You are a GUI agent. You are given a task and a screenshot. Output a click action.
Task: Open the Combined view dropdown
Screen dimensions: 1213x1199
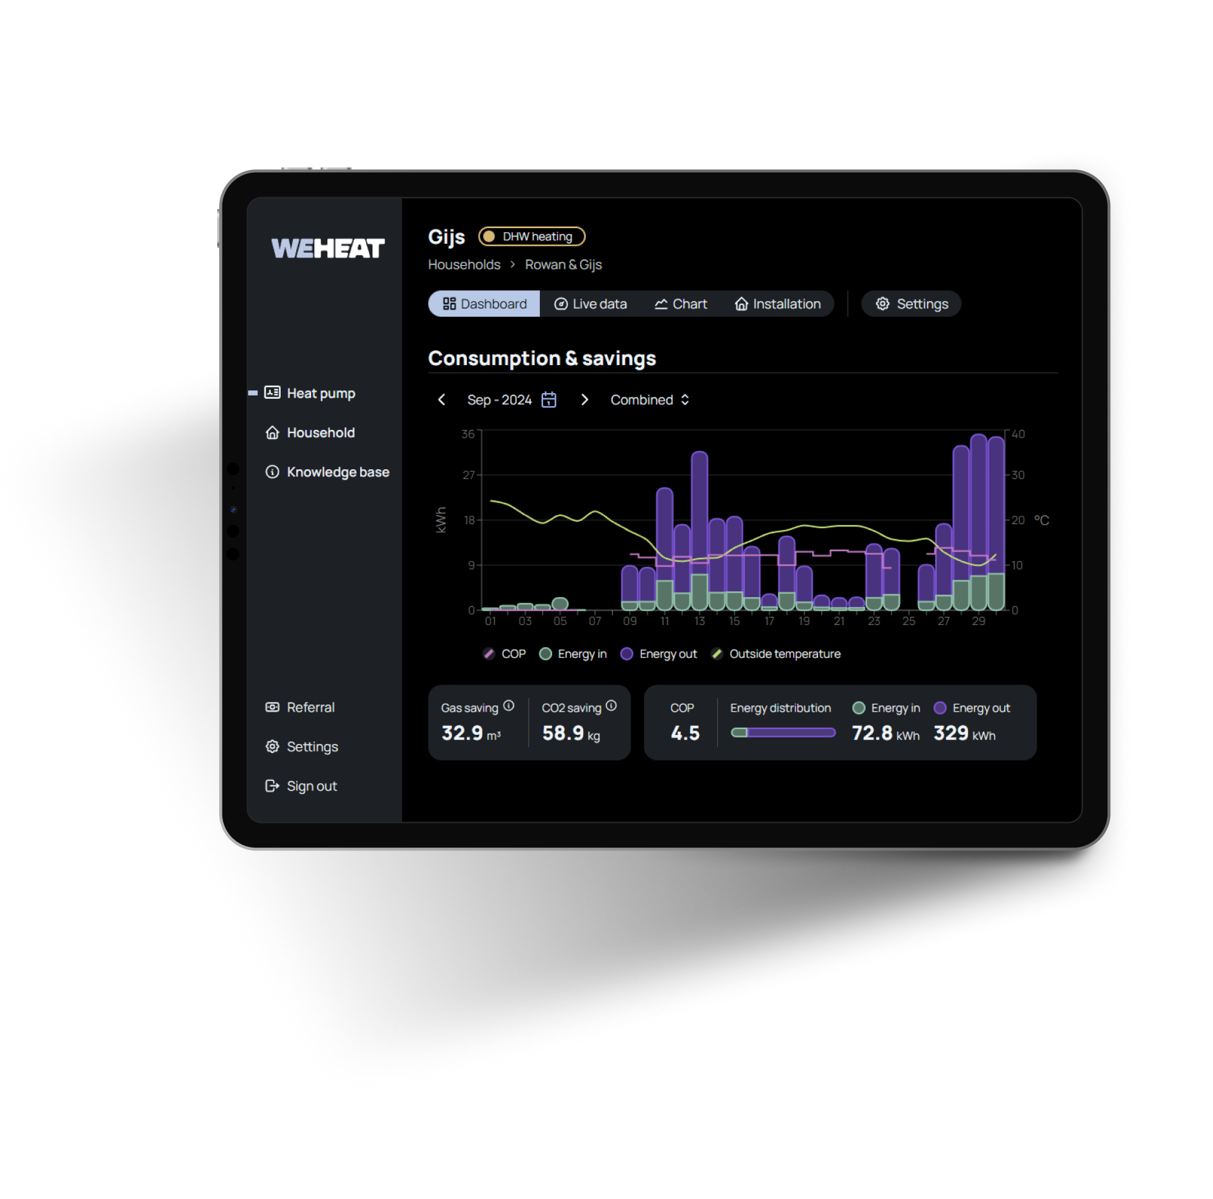(x=650, y=400)
